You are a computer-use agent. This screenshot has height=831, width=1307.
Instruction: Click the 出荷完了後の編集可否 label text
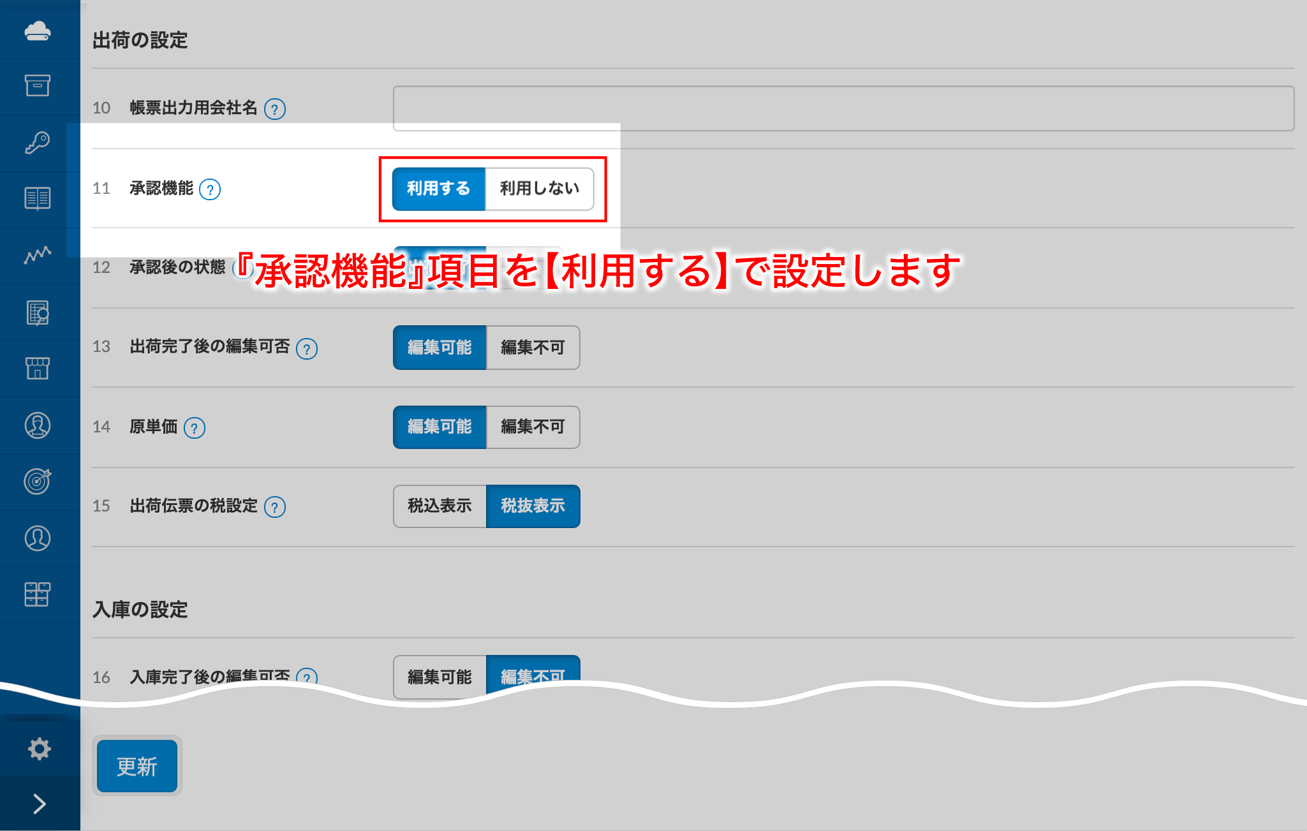(x=210, y=346)
